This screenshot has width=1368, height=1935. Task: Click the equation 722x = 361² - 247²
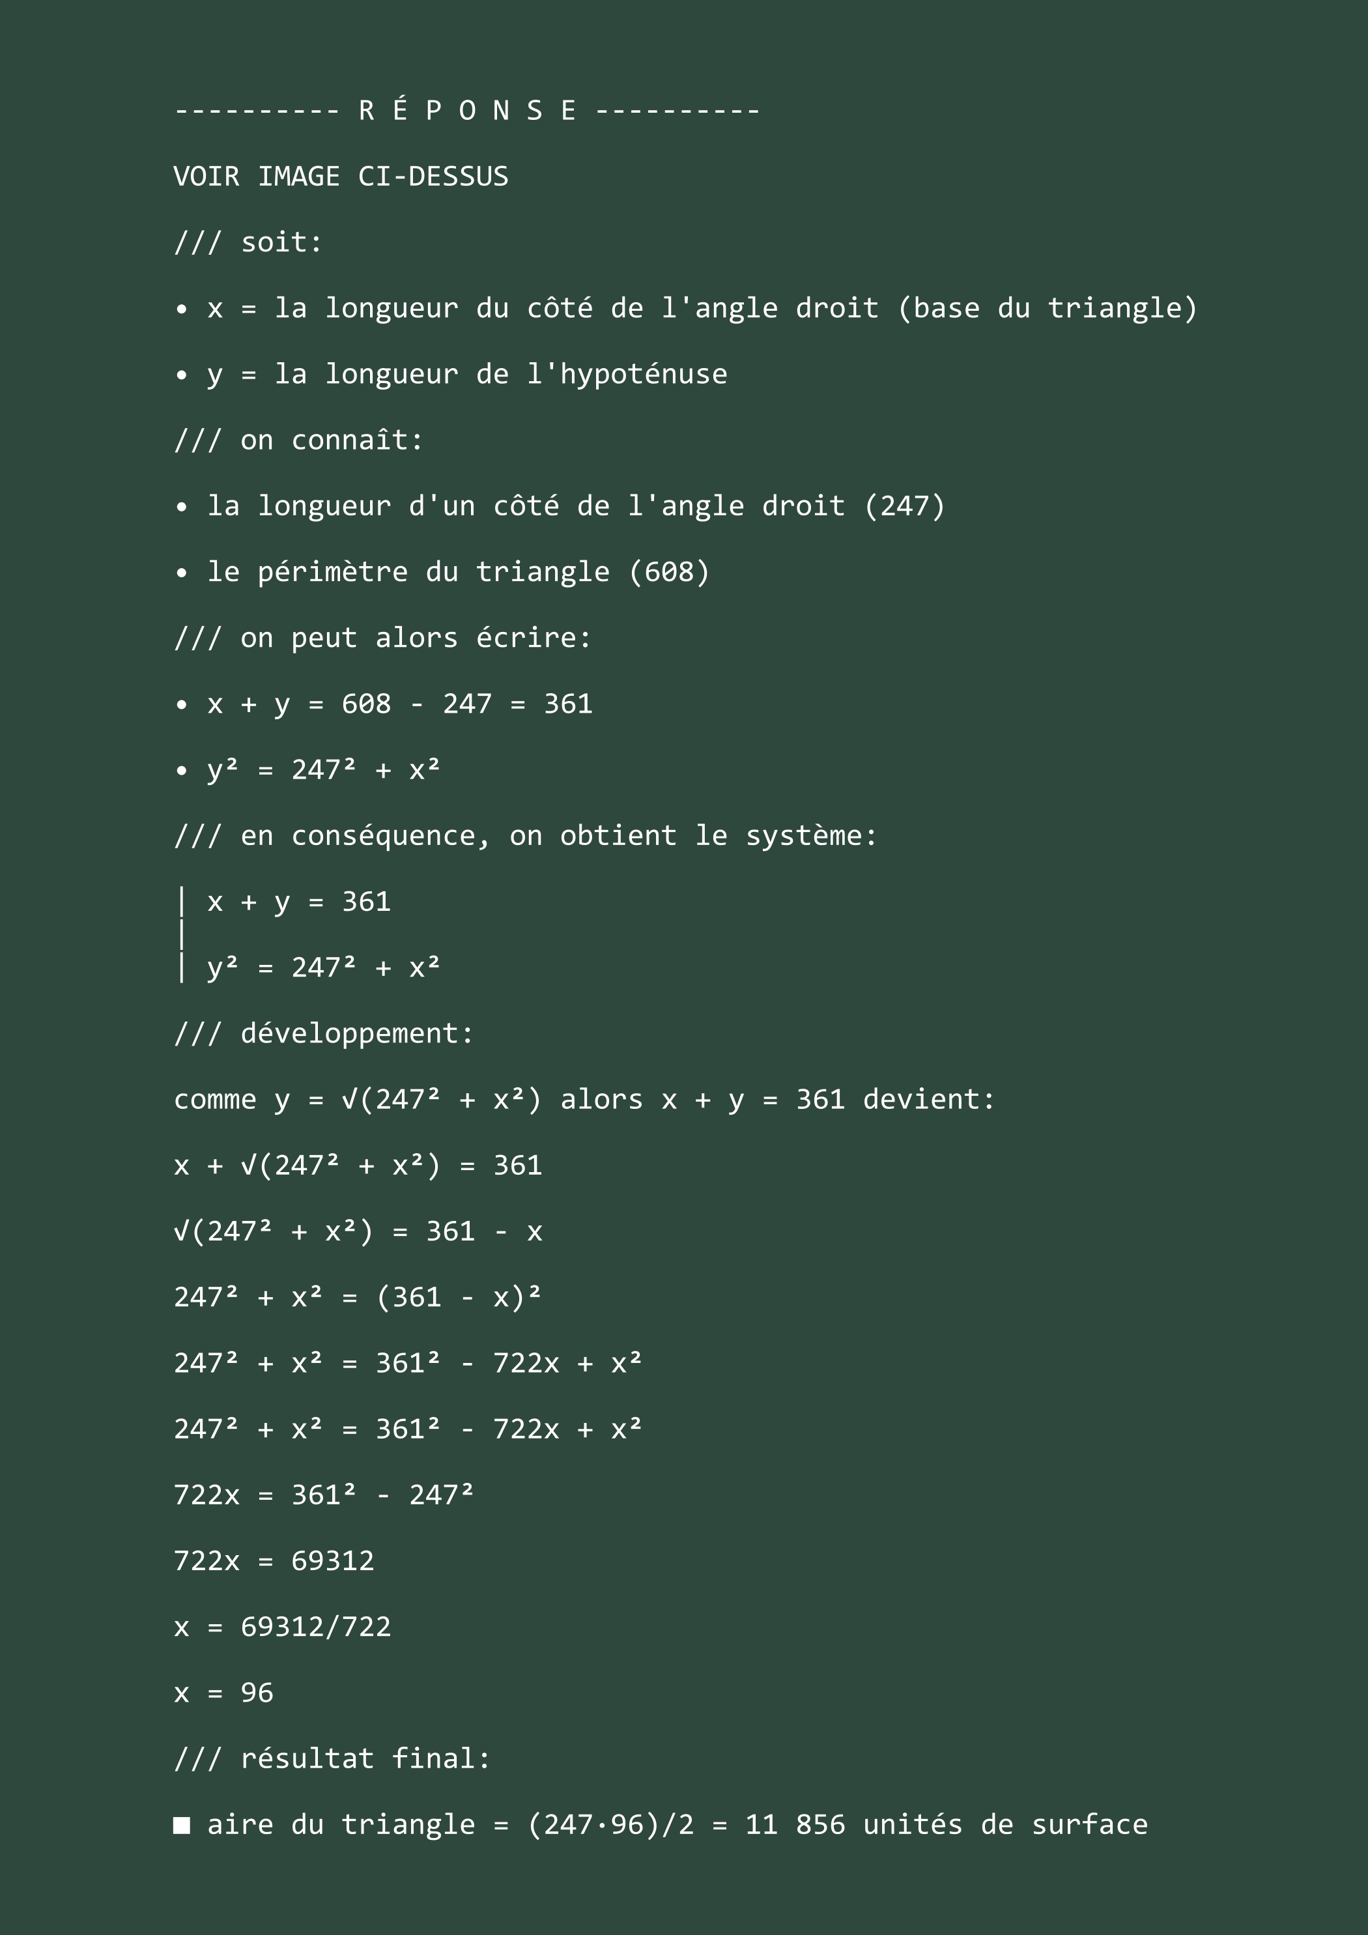324,1495
